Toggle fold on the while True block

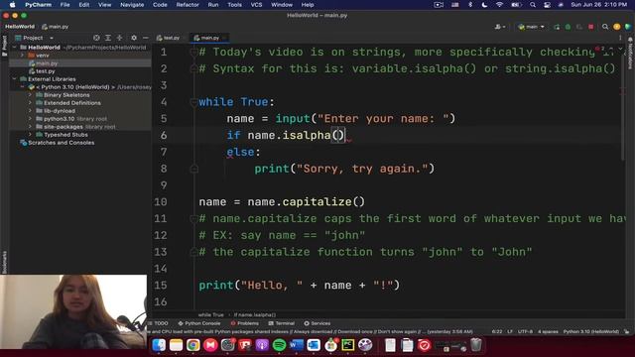tap(194, 102)
